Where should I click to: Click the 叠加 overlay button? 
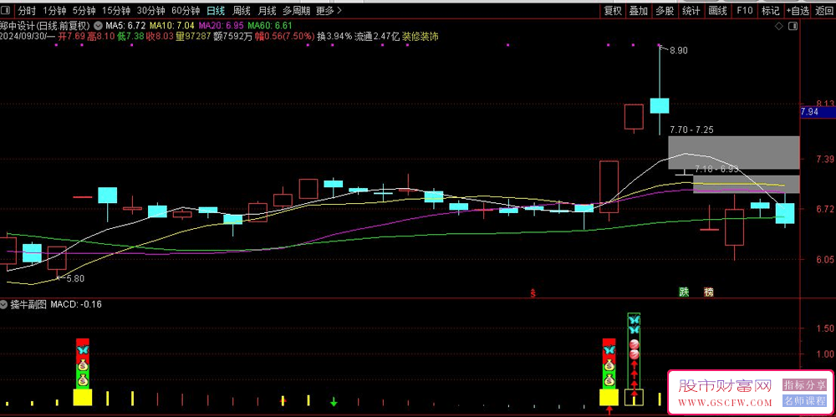[638, 10]
